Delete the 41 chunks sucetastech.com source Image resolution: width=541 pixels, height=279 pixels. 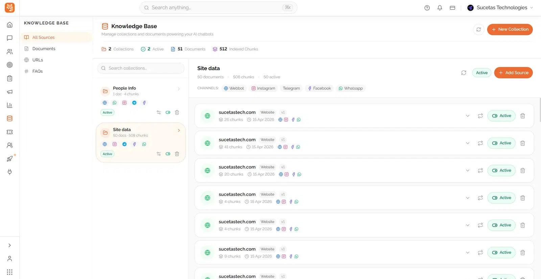click(522, 143)
